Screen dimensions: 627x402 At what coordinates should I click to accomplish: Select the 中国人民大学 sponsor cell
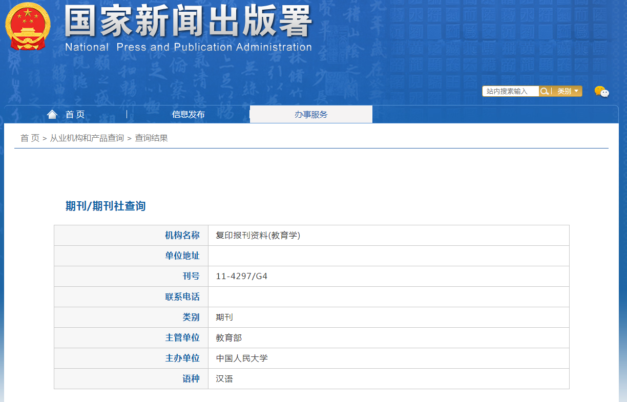(242, 358)
